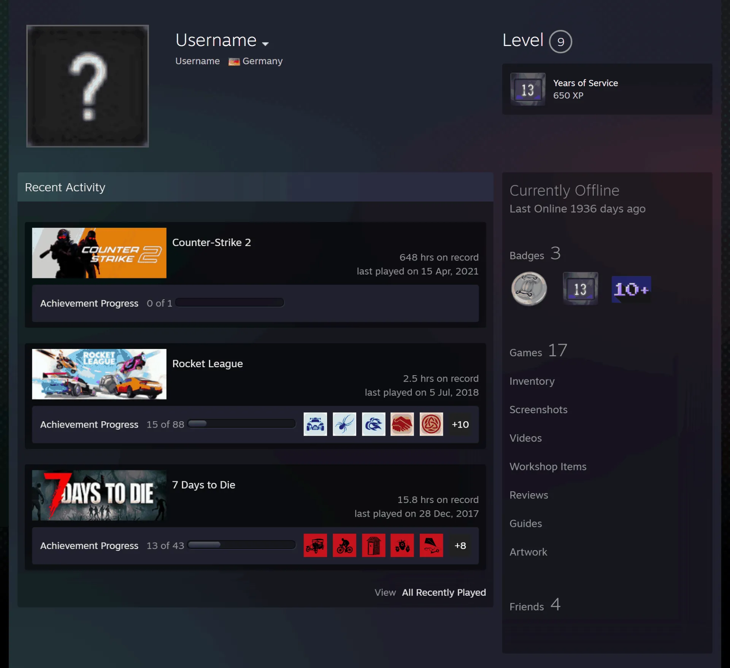Screen dimensions: 730x668
Task: Click the 13 years badge under Badges
Action: (580, 289)
